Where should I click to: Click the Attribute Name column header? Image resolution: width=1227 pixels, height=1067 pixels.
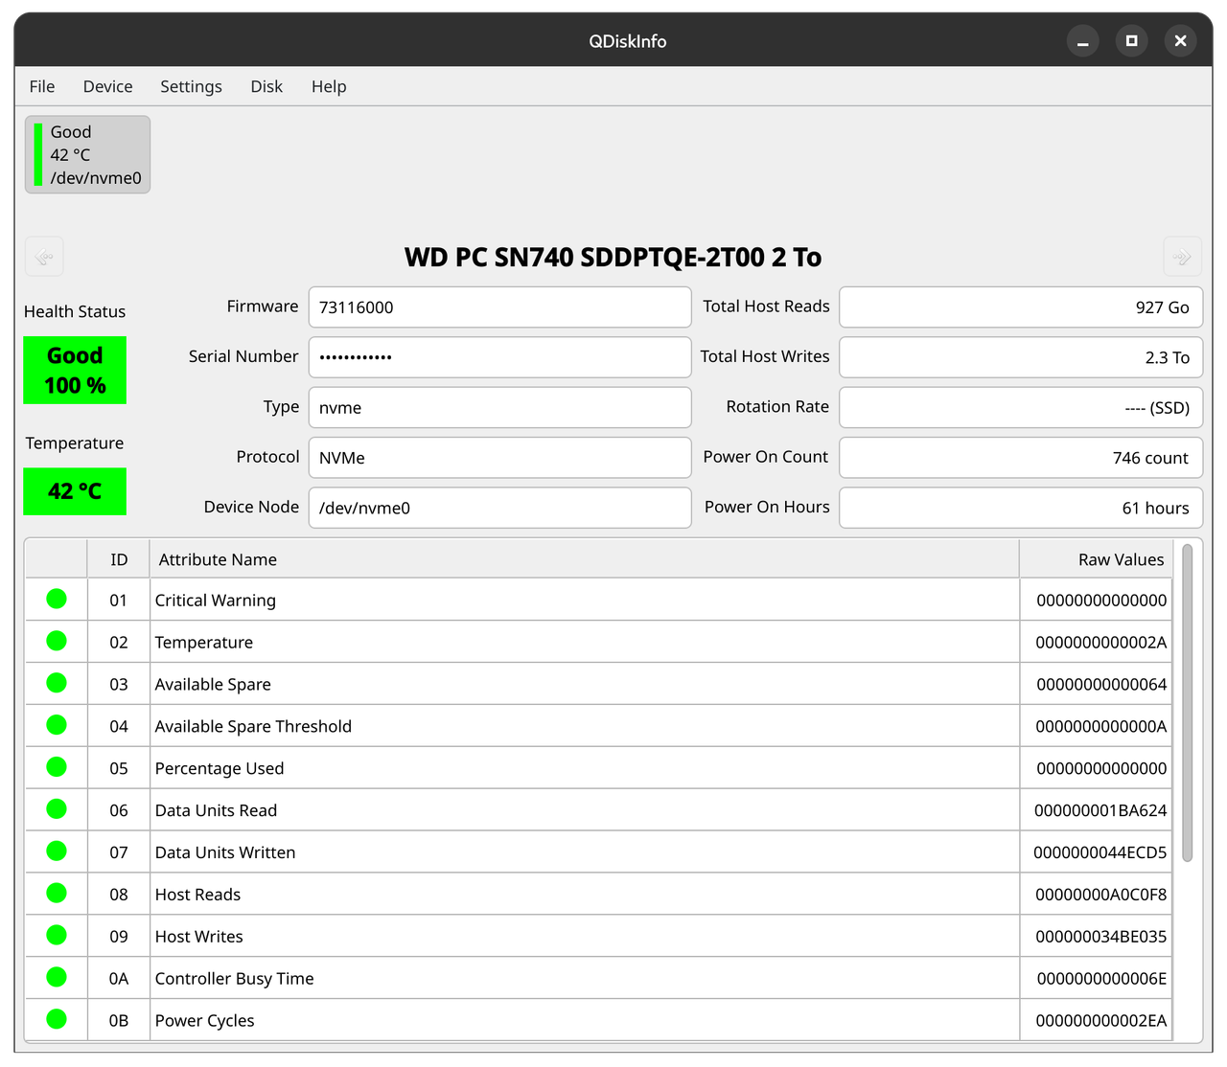pyautogui.click(x=585, y=559)
